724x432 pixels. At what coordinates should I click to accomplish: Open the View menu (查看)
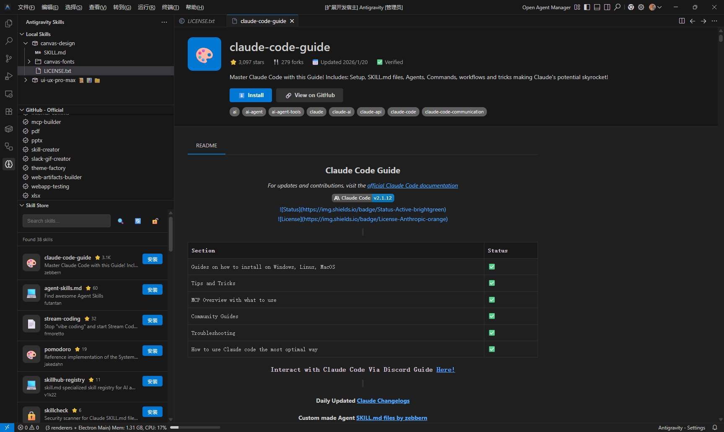(x=98, y=7)
